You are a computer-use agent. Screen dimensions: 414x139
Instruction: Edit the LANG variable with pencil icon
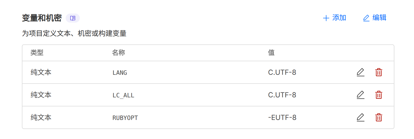tap(360, 72)
